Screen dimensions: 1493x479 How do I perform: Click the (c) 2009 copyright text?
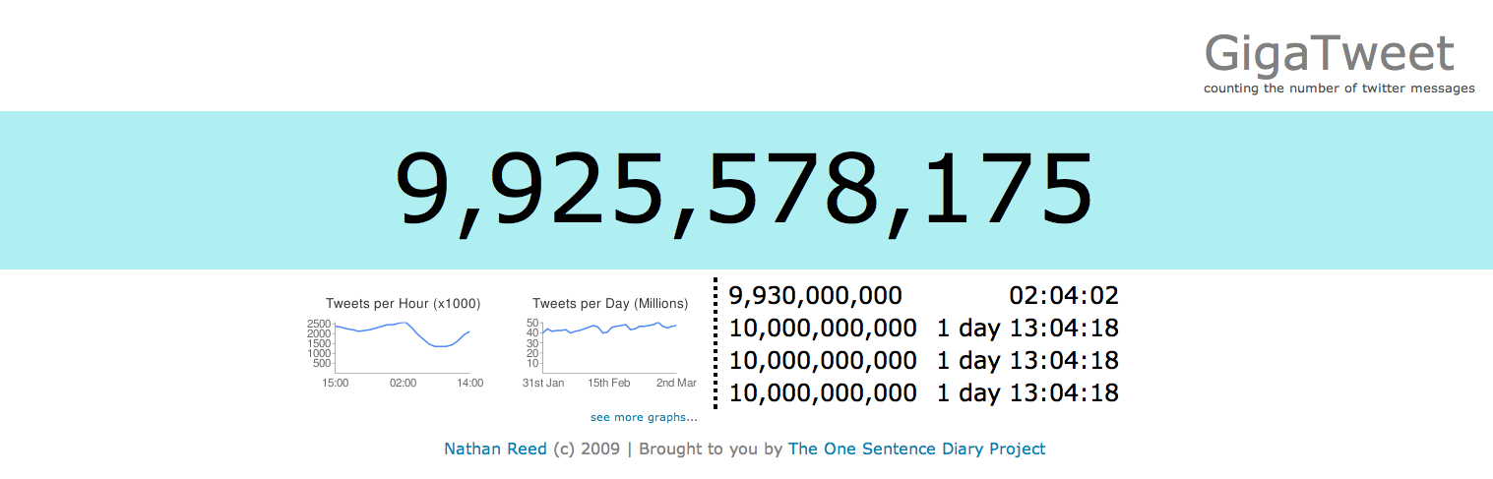587,449
